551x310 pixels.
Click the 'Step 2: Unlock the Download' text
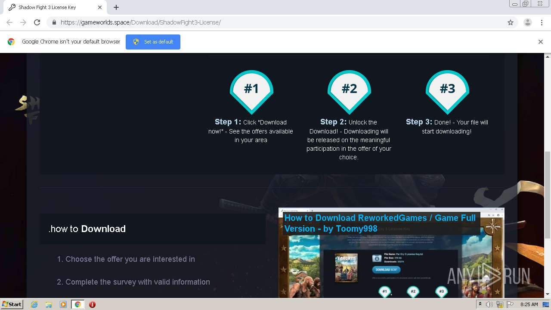349,139
